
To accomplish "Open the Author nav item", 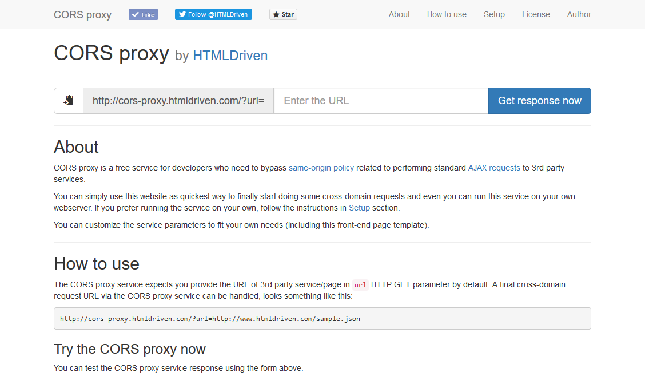I will 579,14.
